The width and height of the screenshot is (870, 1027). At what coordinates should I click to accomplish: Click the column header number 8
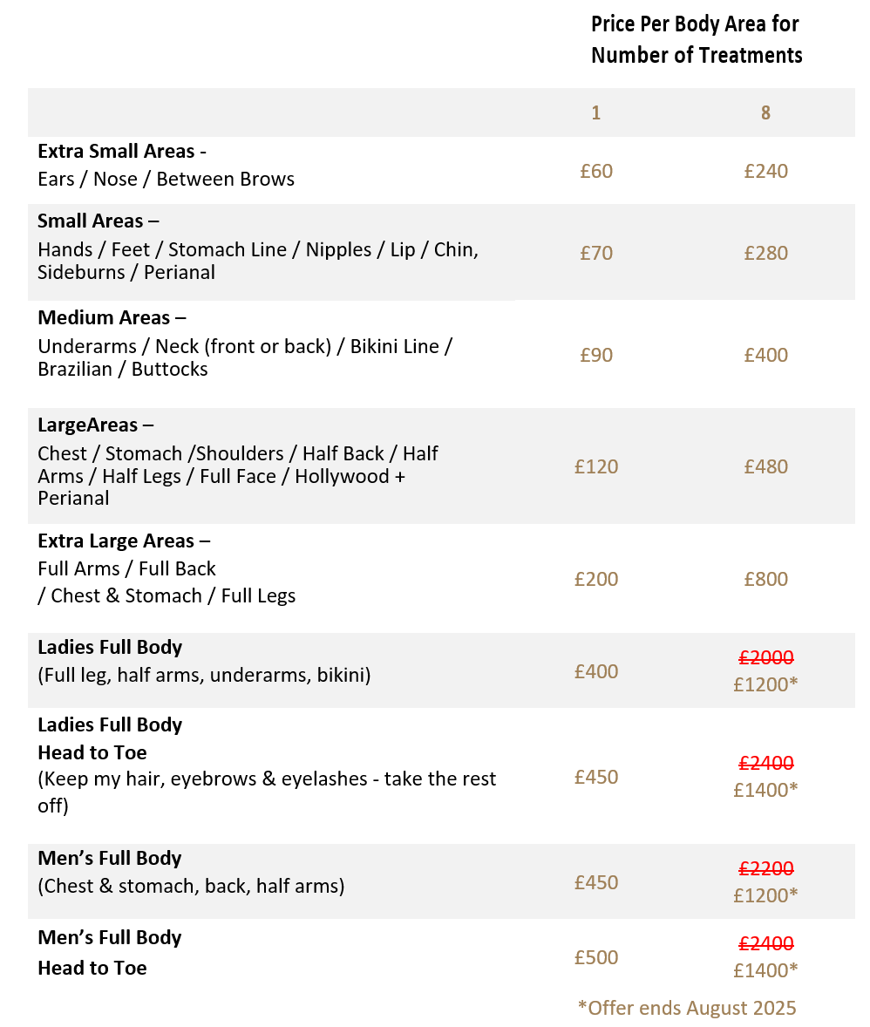click(765, 112)
